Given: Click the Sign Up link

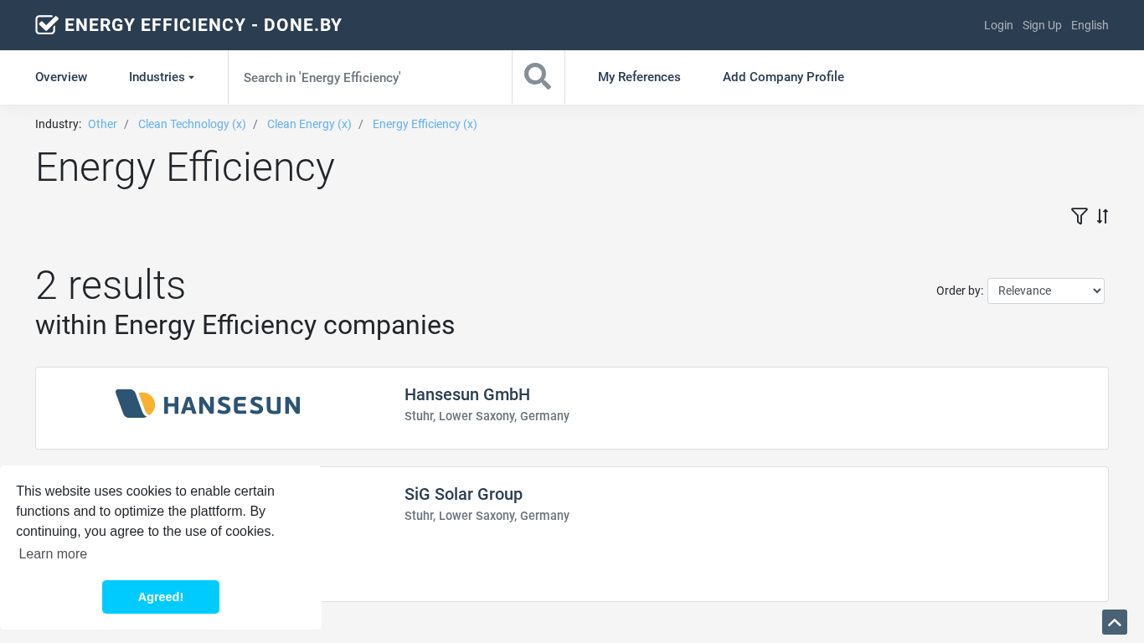Looking at the screenshot, I should (1042, 25).
